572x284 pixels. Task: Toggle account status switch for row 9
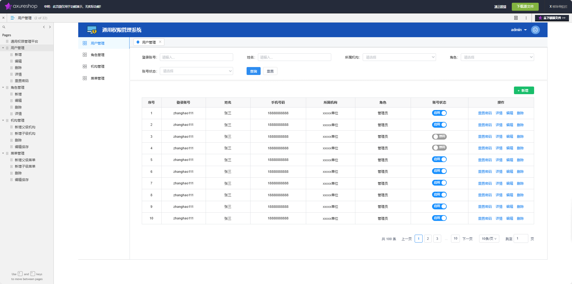439,206
